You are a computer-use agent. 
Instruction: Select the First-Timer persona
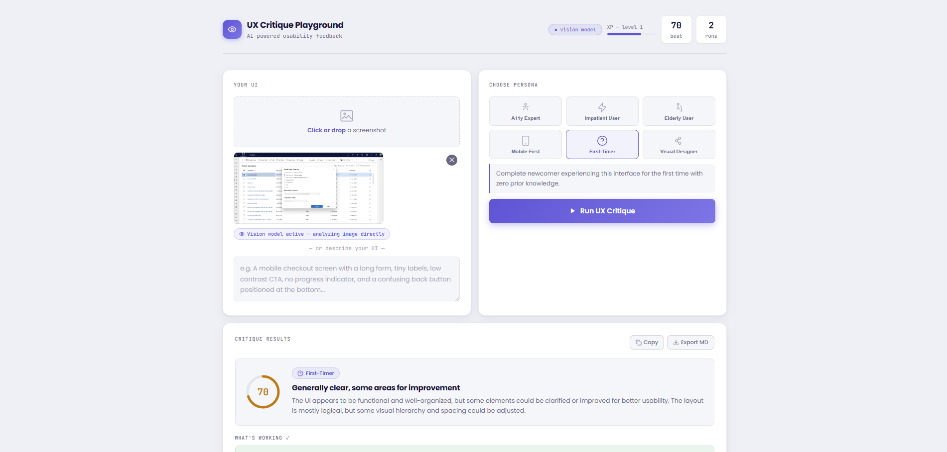point(602,145)
